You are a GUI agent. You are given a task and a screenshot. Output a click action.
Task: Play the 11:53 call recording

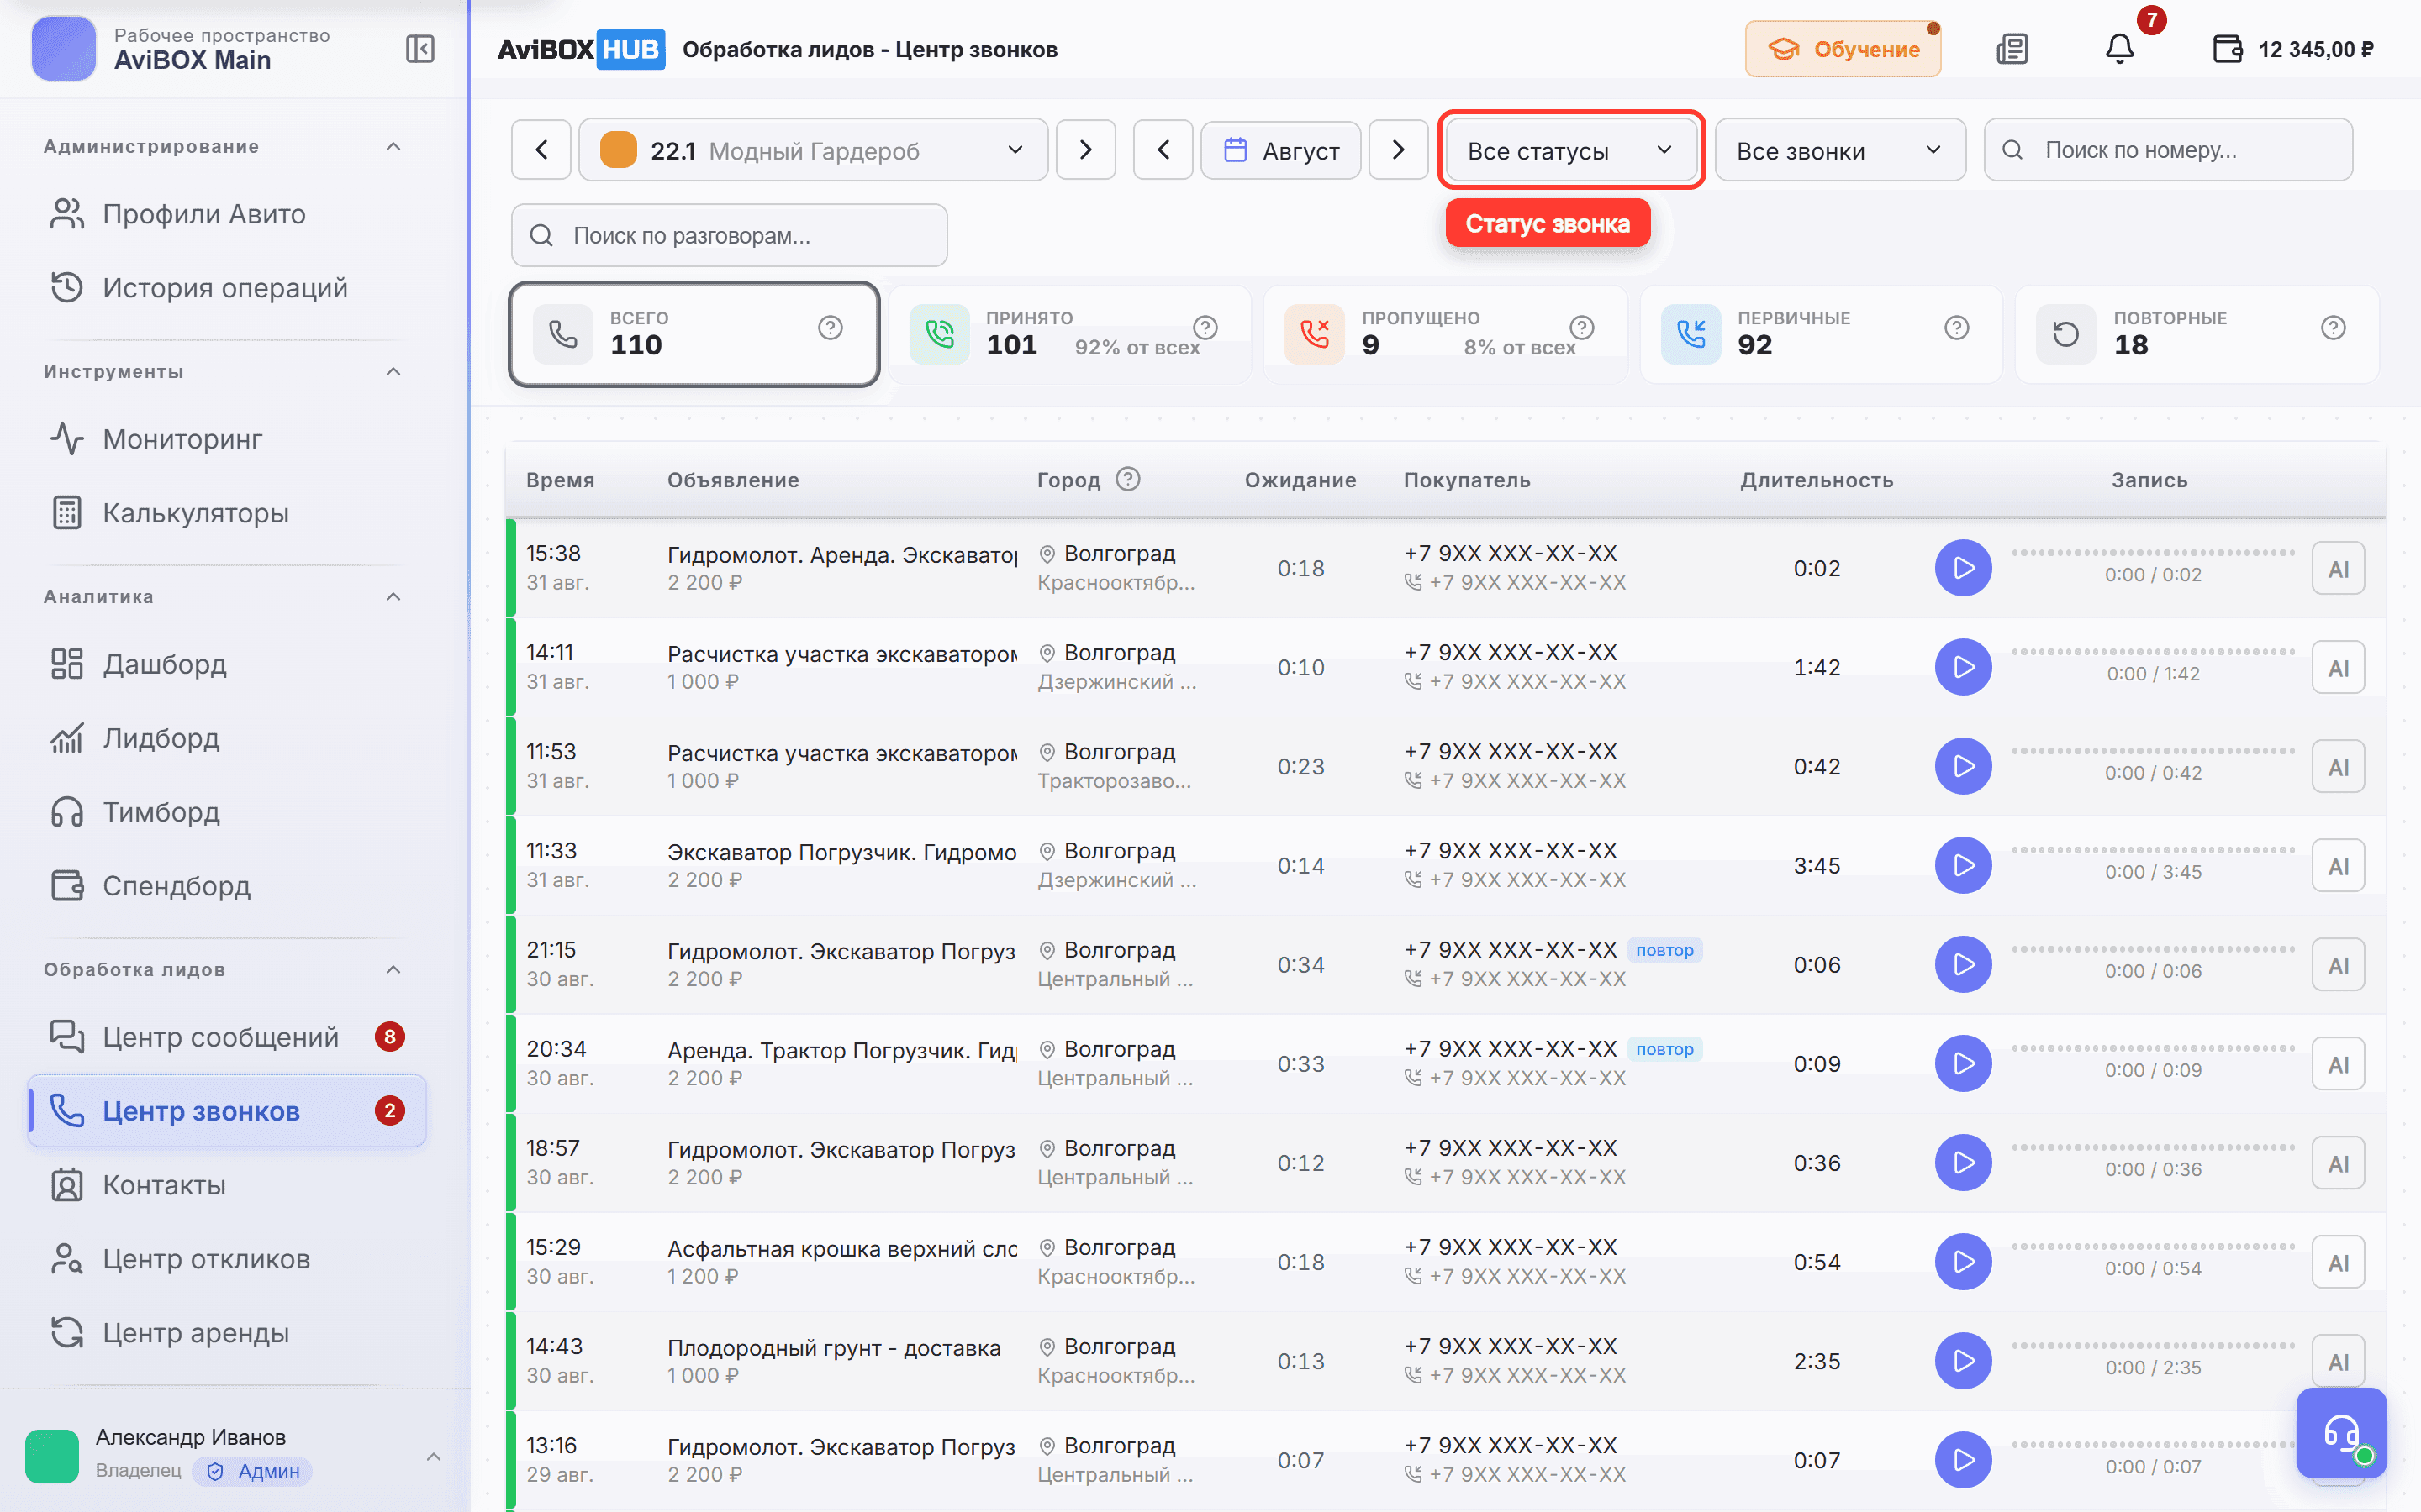click(1963, 766)
